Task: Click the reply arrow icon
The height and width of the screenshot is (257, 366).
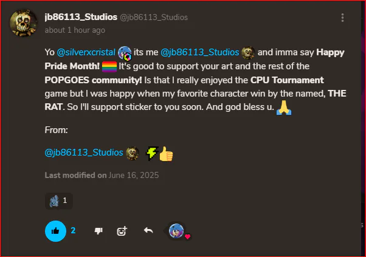Action: pyautogui.click(x=148, y=231)
